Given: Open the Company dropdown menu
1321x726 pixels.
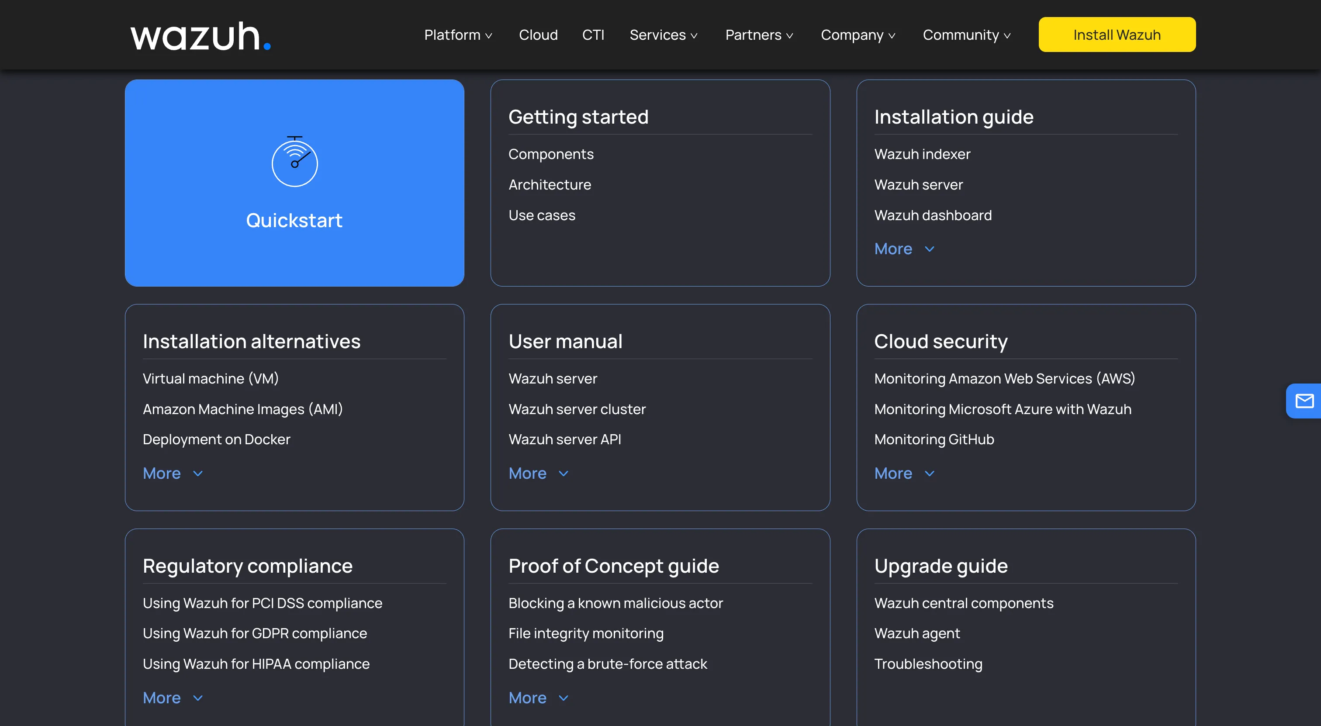Looking at the screenshot, I should point(858,35).
